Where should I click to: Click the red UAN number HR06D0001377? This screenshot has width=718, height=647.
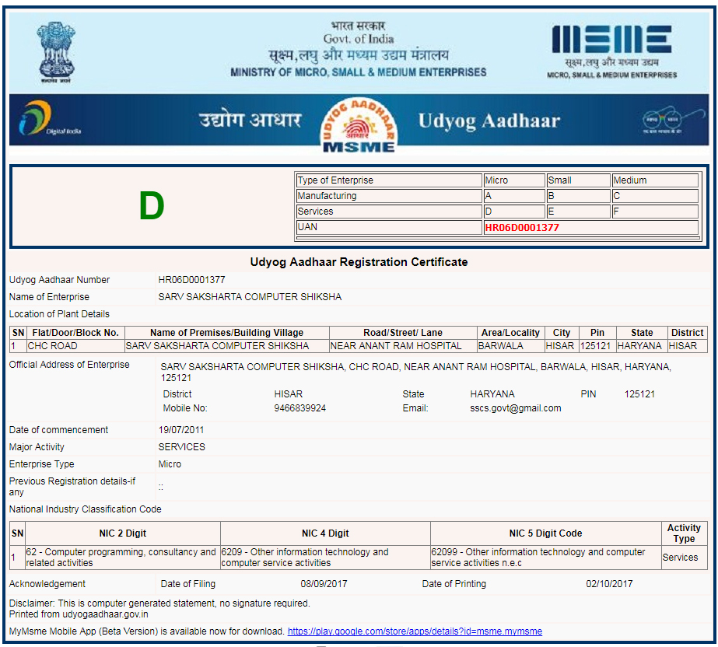pyautogui.click(x=521, y=228)
